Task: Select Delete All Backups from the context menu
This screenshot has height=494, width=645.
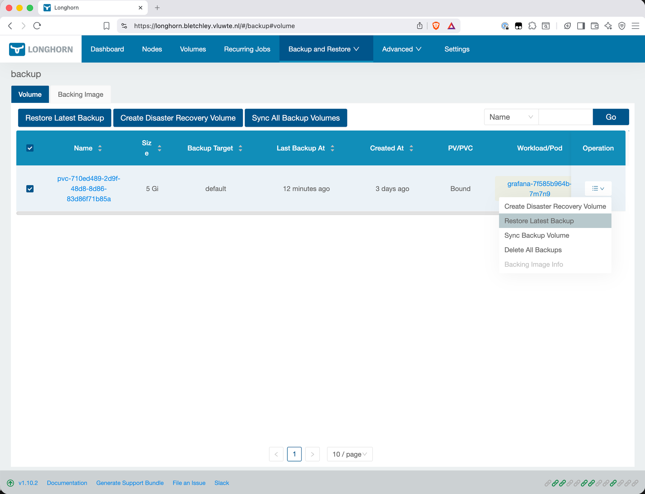Action: (533, 250)
